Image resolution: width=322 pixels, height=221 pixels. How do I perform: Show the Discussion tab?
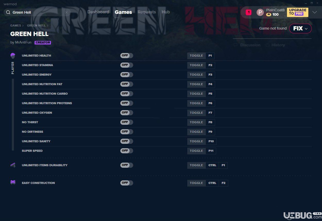(247, 45)
